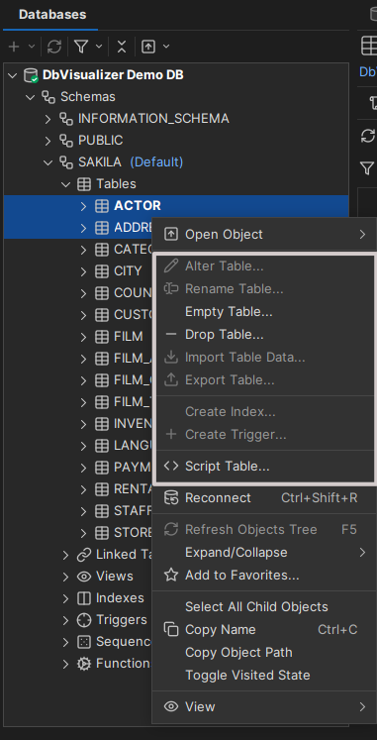The width and height of the screenshot is (377, 740).
Task: Select INFORMATION_SCHEMA in the tree
Action: (153, 119)
